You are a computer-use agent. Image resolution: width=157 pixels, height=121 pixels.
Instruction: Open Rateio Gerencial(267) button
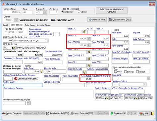tap(81, 113)
